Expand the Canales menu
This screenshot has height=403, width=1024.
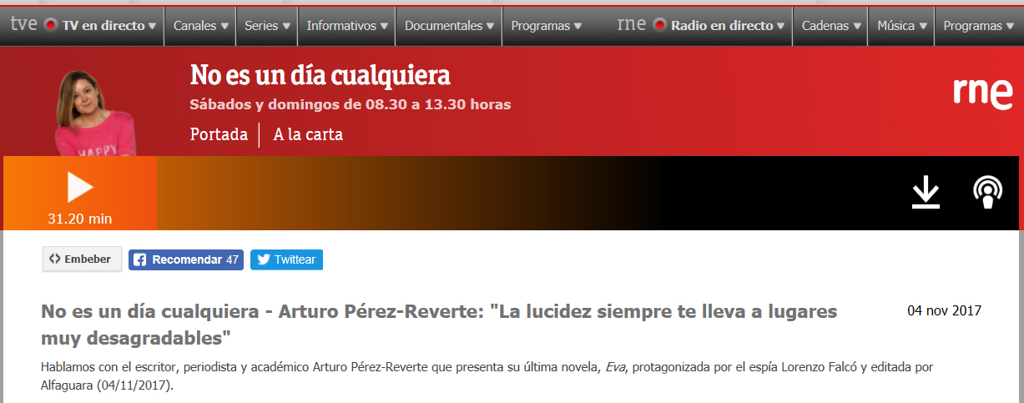200,26
